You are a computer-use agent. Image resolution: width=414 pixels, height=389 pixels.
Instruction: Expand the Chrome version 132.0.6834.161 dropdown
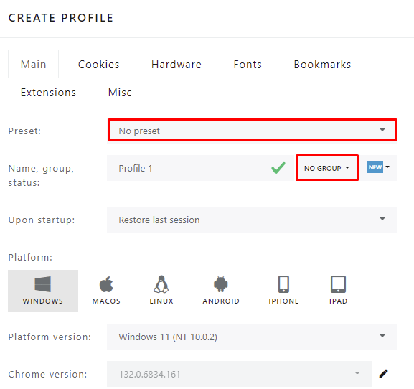239,374
